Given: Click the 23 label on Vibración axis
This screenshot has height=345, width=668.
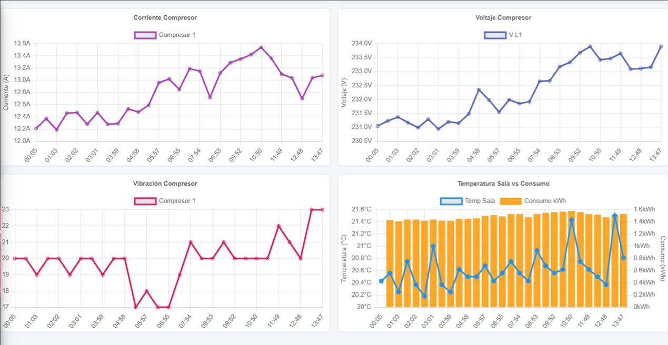Looking at the screenshot, I should [x=6, y=209].
